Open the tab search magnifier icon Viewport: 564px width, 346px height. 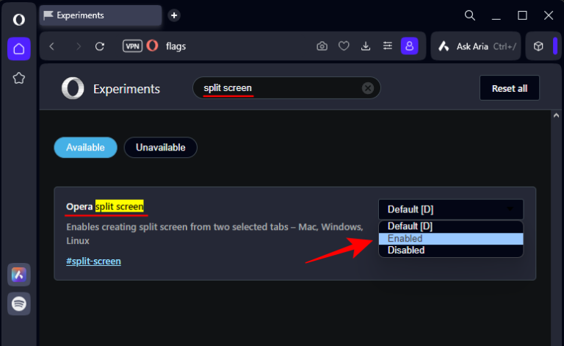tap(470, 15)
